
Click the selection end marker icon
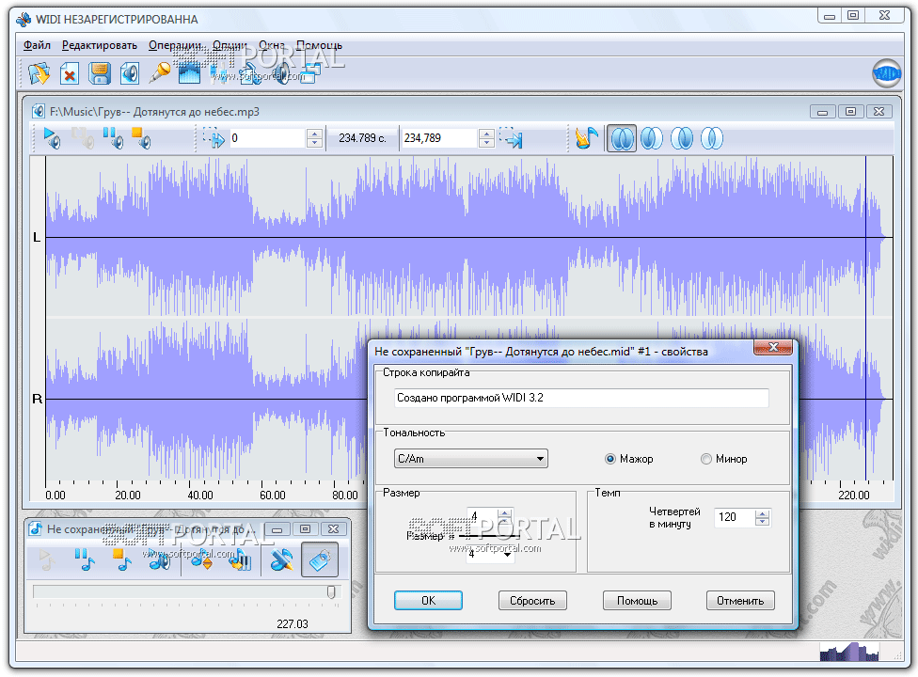(x=511, y=138)
